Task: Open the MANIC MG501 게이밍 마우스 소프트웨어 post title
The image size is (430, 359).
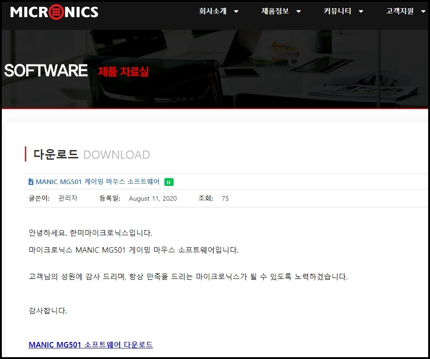Action: click(98, 181)
